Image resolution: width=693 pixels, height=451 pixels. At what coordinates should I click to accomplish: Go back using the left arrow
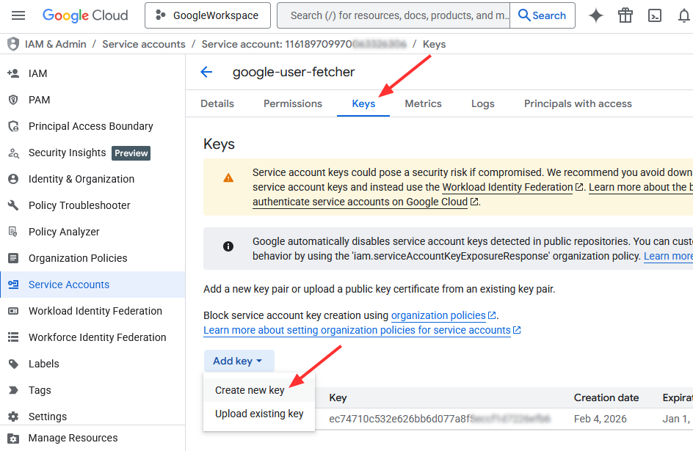pyautogui.click(x=206, y=72)
